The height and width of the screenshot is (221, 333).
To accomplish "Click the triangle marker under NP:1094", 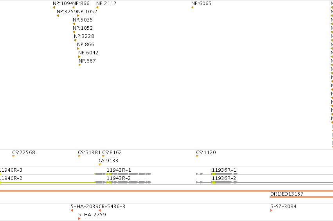I will (54, 7).
